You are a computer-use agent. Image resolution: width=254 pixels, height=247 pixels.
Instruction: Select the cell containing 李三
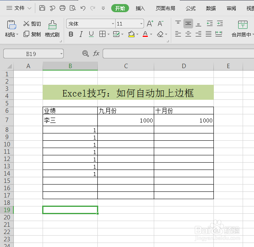(70, 120)
